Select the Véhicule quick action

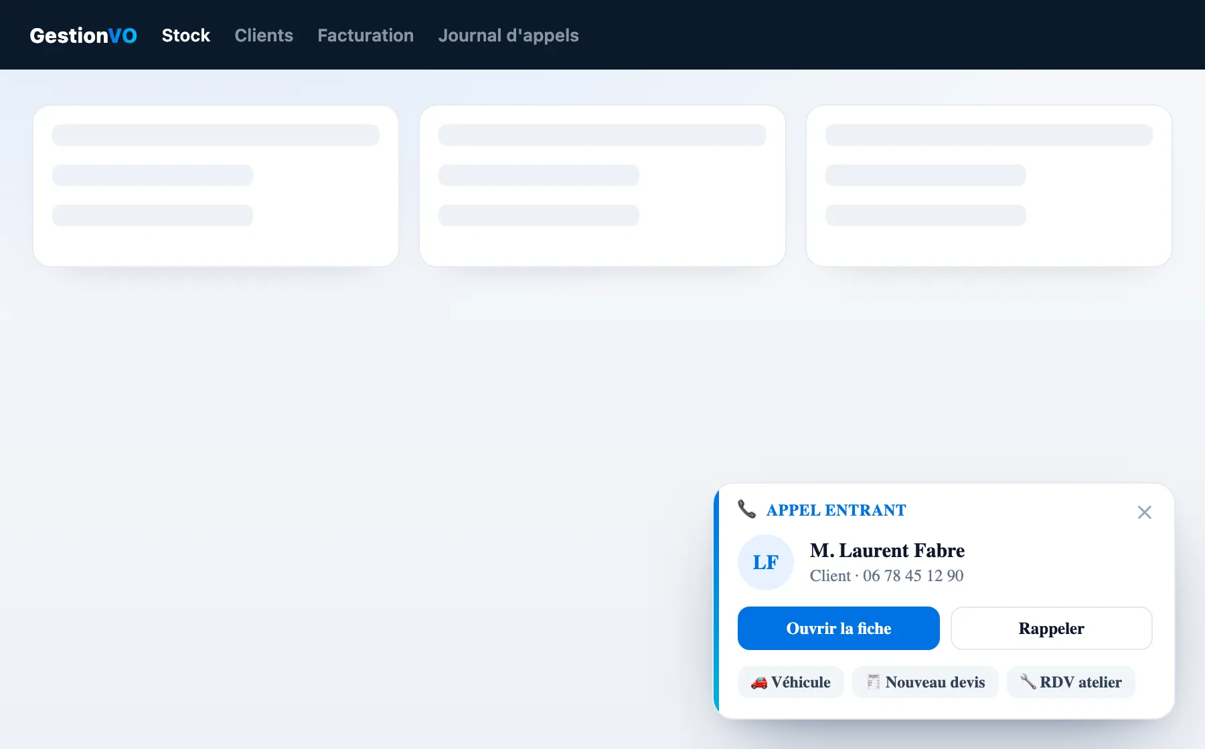tap(791, 682)
